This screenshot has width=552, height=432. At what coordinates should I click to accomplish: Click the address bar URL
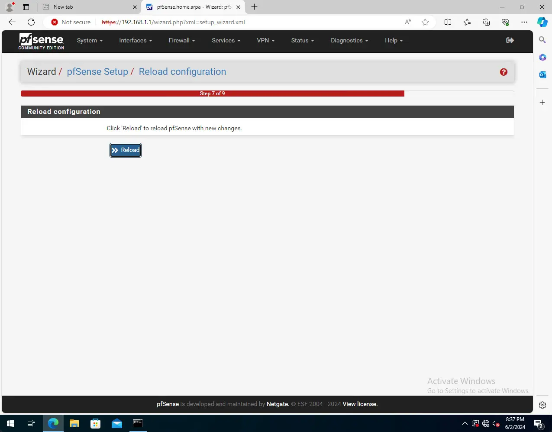[x=173, y=22]
